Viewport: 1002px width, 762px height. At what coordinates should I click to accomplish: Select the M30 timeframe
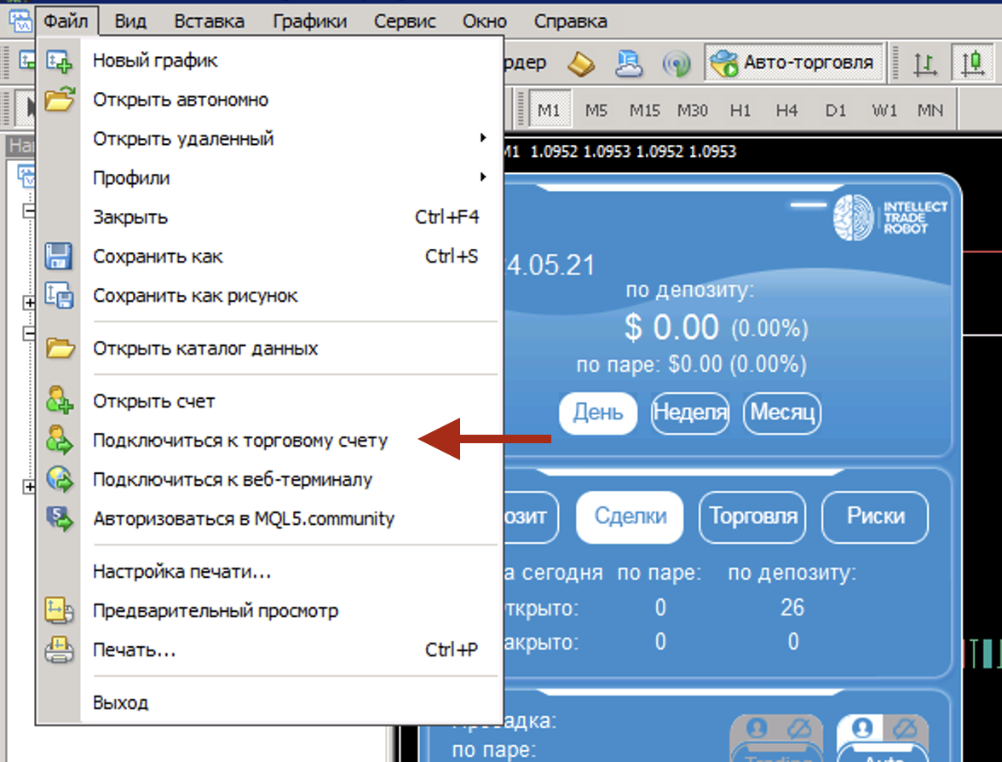tap(693, 110)
